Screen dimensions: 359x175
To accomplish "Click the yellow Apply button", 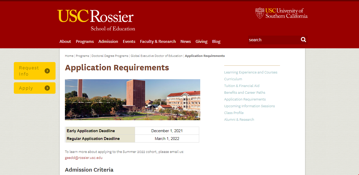I will click(35, 88).
